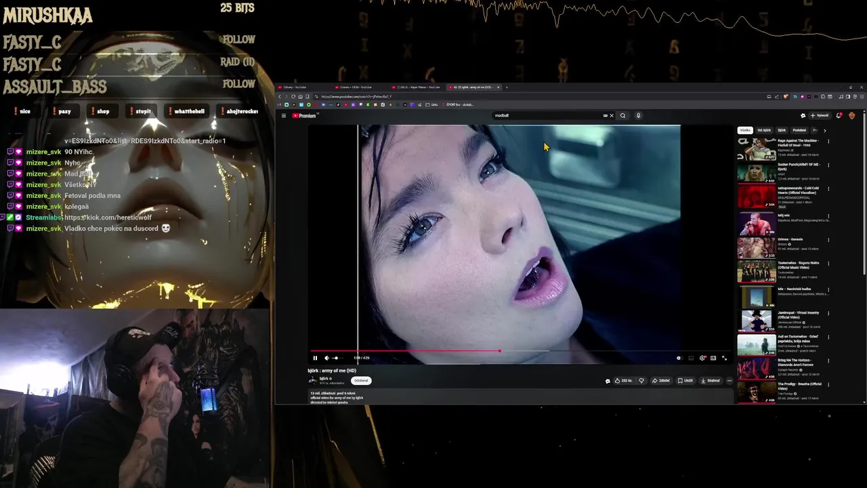
Task: Click the kick.com/hereticwolf chat link
Action: [108, 218]
